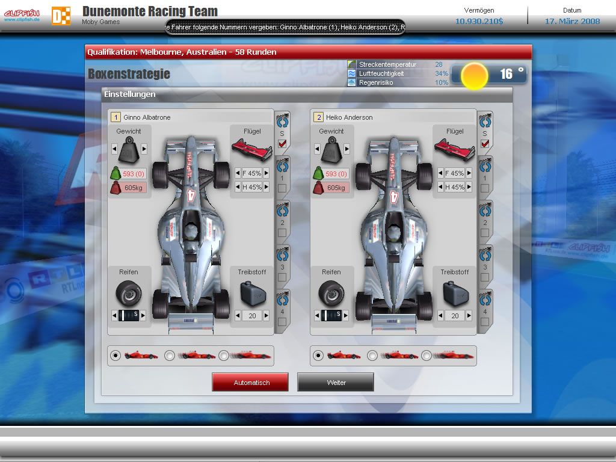Enable pit stop 1 checkbox for Ginno Albatrone
This screenshot has height=462, width=616.
(282, 188)
